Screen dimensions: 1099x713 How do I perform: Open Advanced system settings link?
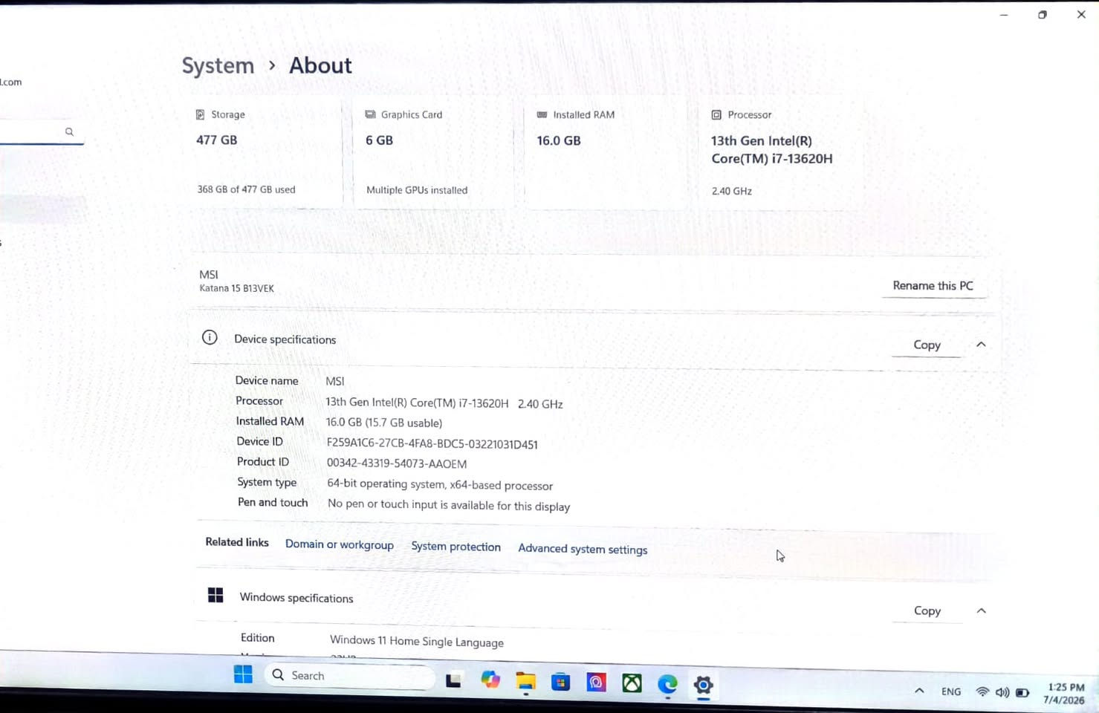tap(583, 550)
